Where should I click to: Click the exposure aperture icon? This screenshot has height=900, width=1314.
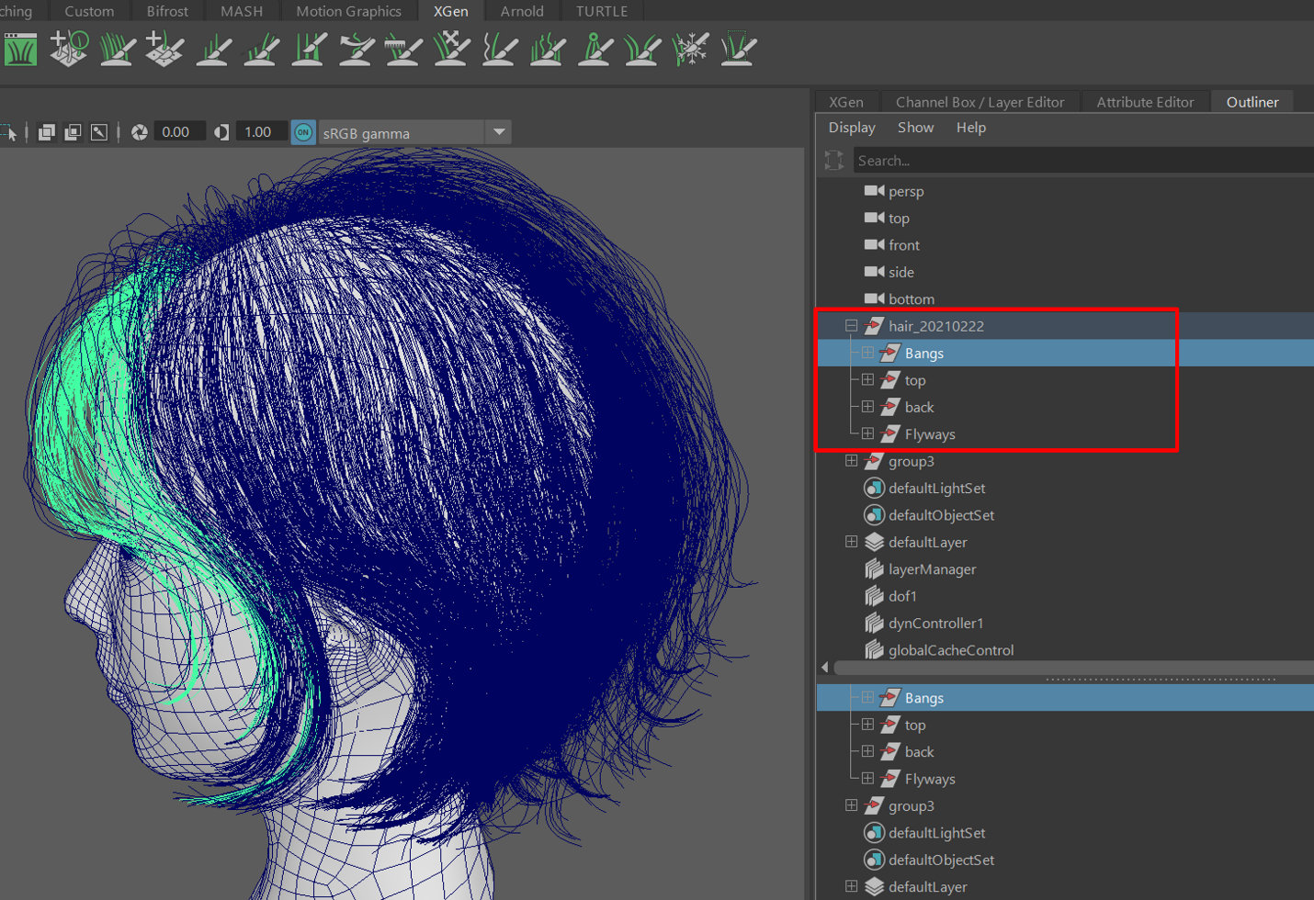pyautogui.click(x=139, y=131)
